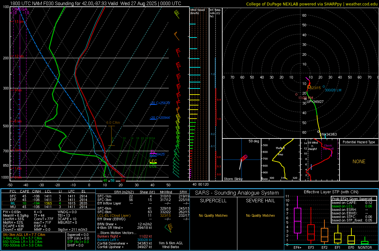Click the 'SHIP = 0.0' index
The width and height of the screenshot is (379, 251).
[75, 245]
